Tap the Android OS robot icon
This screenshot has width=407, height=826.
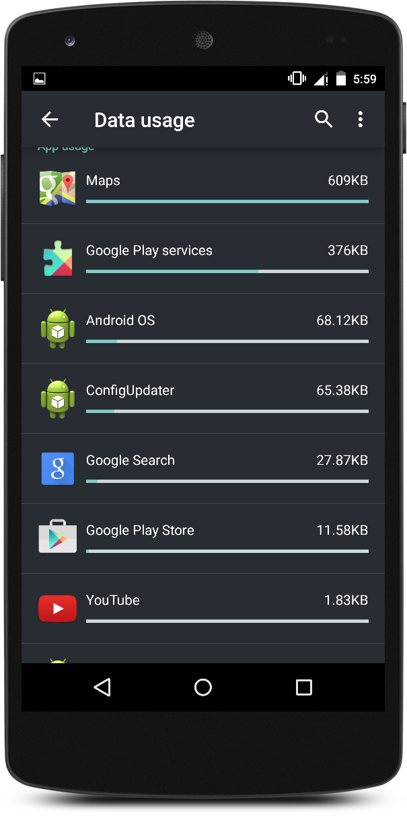click(x=57, y=329)
